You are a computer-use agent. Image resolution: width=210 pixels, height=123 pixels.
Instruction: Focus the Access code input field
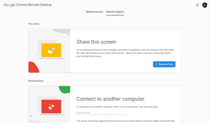click(x=102, y=113)
